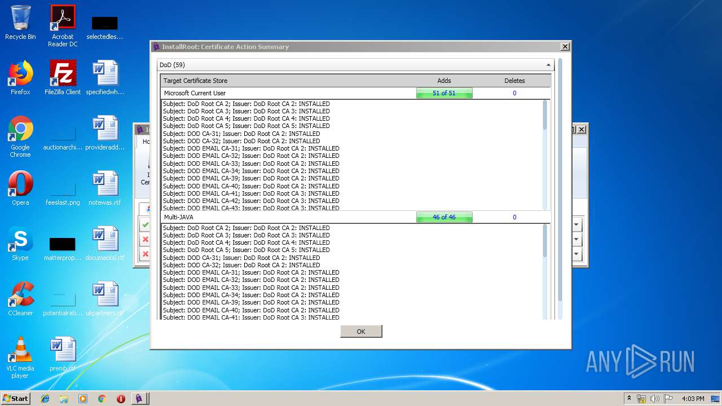Select the notewas.rtf document icon

point(105,188)
